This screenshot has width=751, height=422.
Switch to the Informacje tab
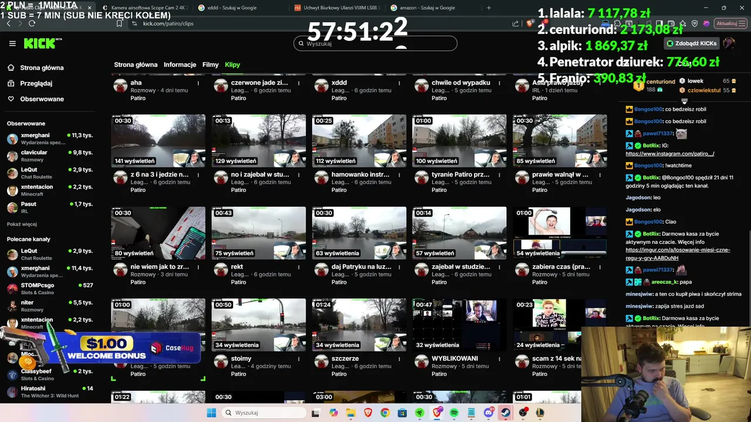pyautogui.click(x=180, y=64)
